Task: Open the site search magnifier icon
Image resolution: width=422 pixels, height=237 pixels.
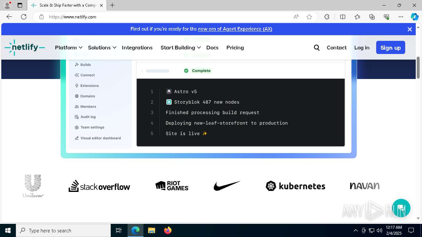Action: pyautogui.click(x=317, y=48)
